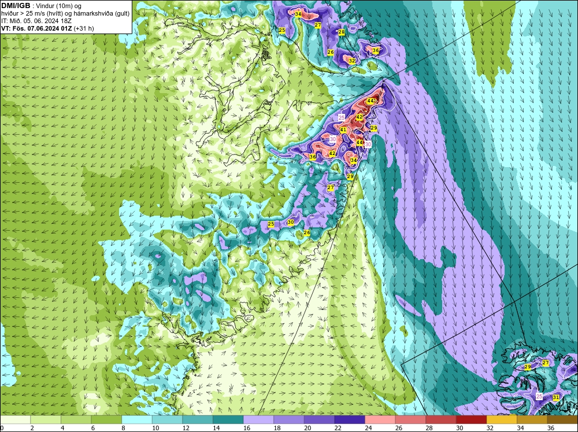
Task: Click the yellow gust label 41
Action: (x=343, y=130)
